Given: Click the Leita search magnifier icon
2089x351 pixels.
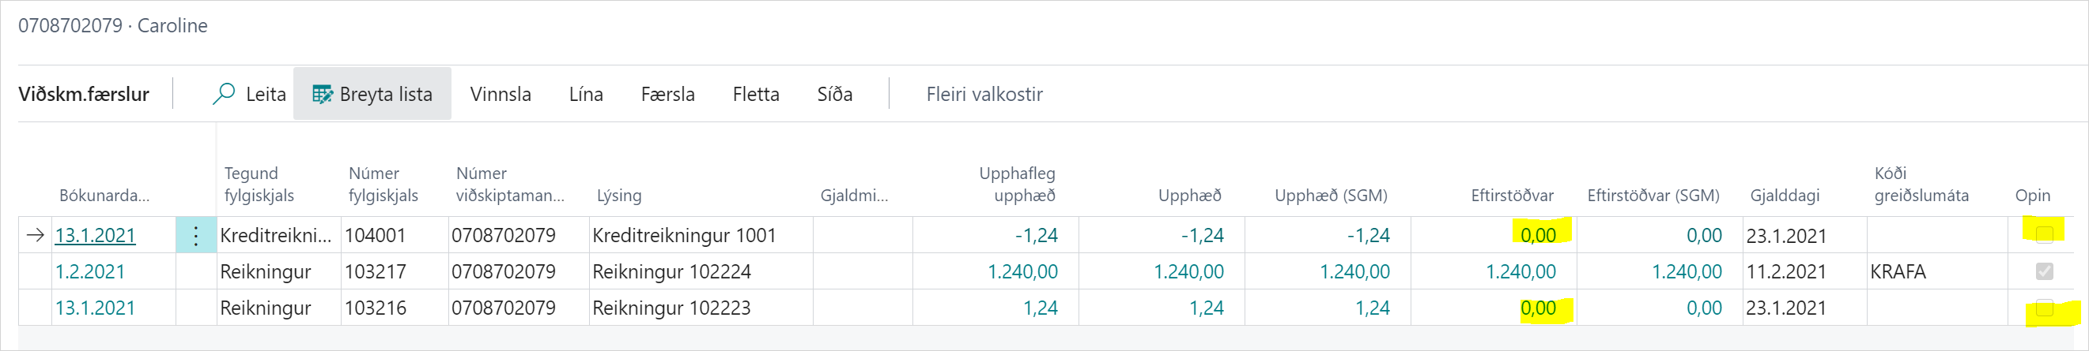Looking at the screenshot, I should point(223,94).
